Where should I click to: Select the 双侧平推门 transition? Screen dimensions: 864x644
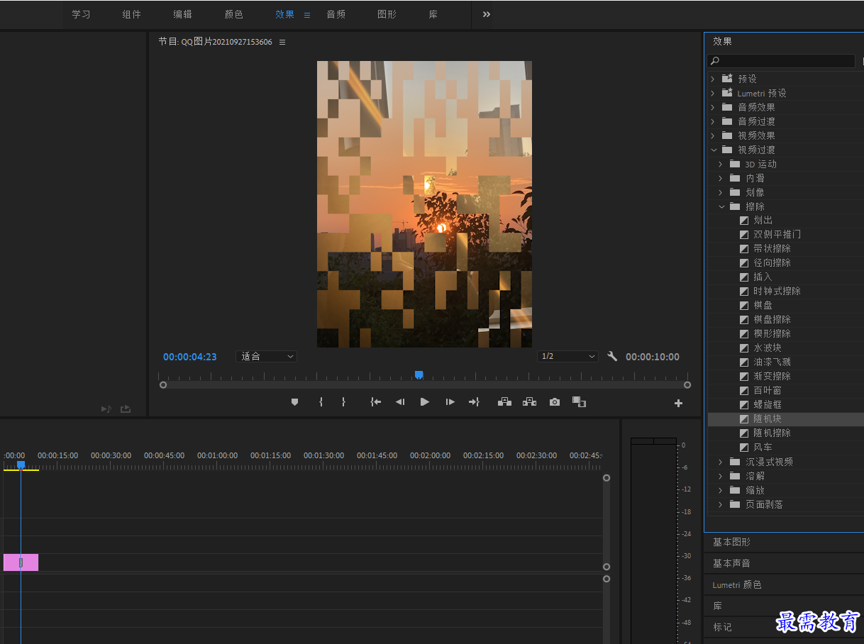click(777, 234)
